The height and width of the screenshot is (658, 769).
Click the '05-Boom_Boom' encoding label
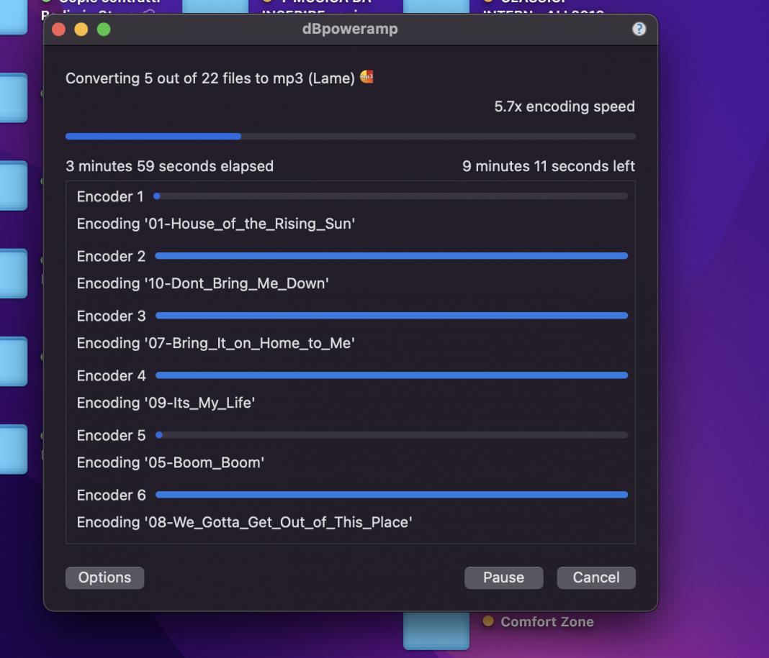click(171, 462)
